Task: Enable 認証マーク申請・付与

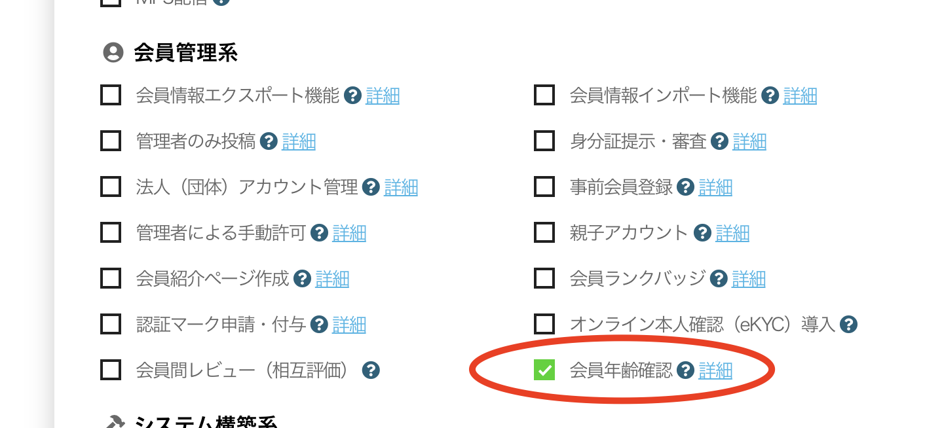Action: [110, 325]
